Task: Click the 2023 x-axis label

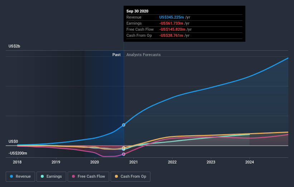Action: point(211,162)
